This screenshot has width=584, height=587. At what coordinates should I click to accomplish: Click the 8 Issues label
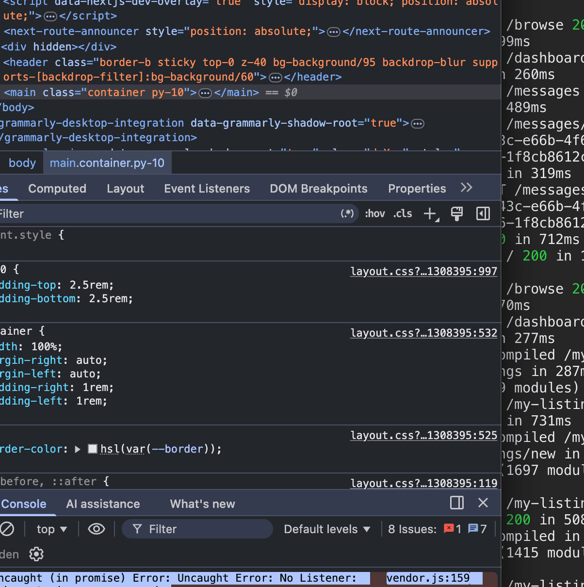(412, 529)
